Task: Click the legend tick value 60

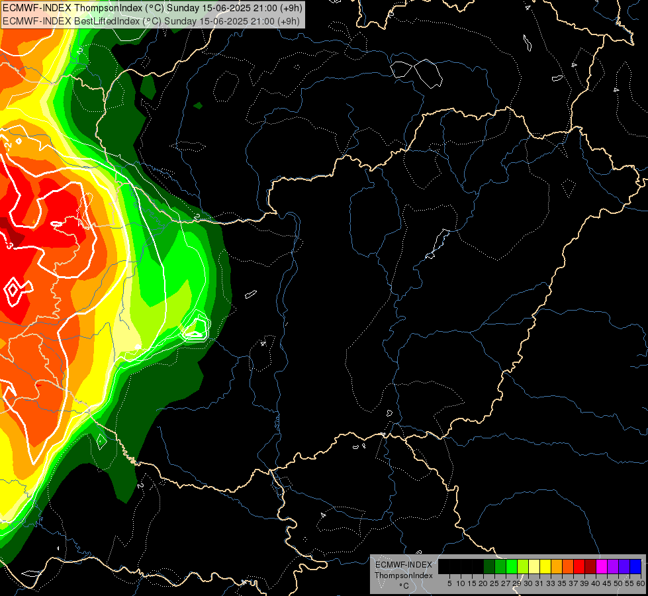Action: click(x=641, y=583)
